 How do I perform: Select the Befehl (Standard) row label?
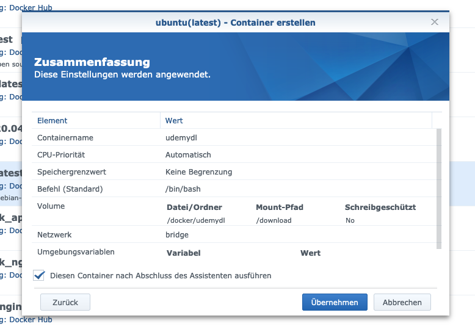point(70,189)
